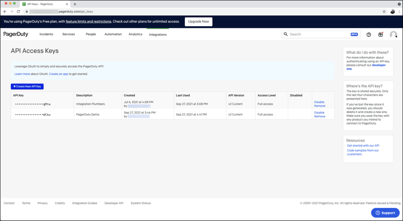The height and width of the screenshot is (221, 403).
Task: Open the developer site link
Action: 366,67
